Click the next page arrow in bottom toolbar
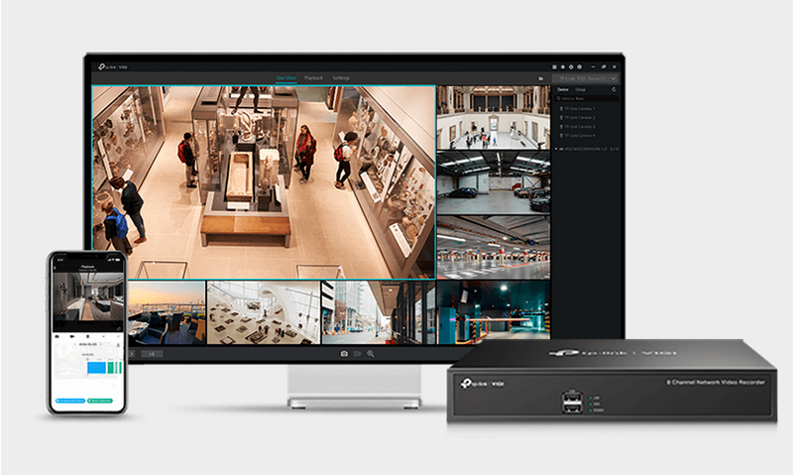Viewport: 793px width, 475px height. [x=131, y=354]
